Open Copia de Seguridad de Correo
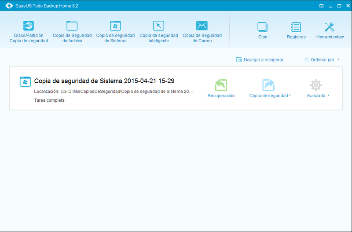 (x=202, y=32)
